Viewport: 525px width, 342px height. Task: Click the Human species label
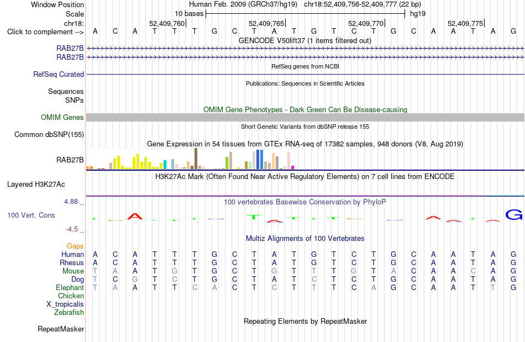(x=72, y=255)
